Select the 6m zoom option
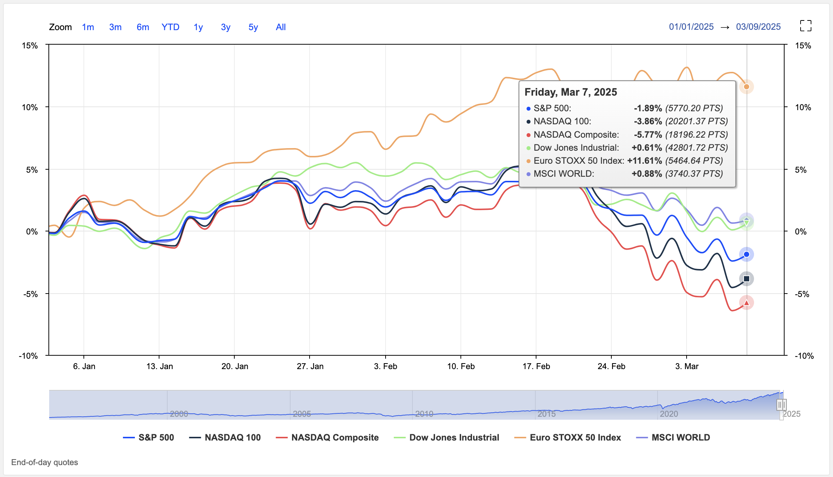The height and width of the screenshot is (477, 833). pyautogui.click(x=143, y=27)
